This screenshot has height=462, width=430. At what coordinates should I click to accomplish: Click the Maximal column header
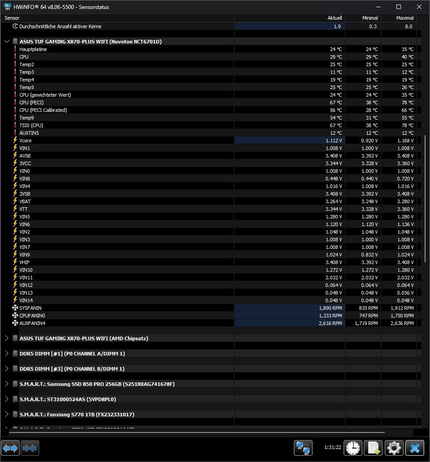pyautogui.click(x=399, y=18)
